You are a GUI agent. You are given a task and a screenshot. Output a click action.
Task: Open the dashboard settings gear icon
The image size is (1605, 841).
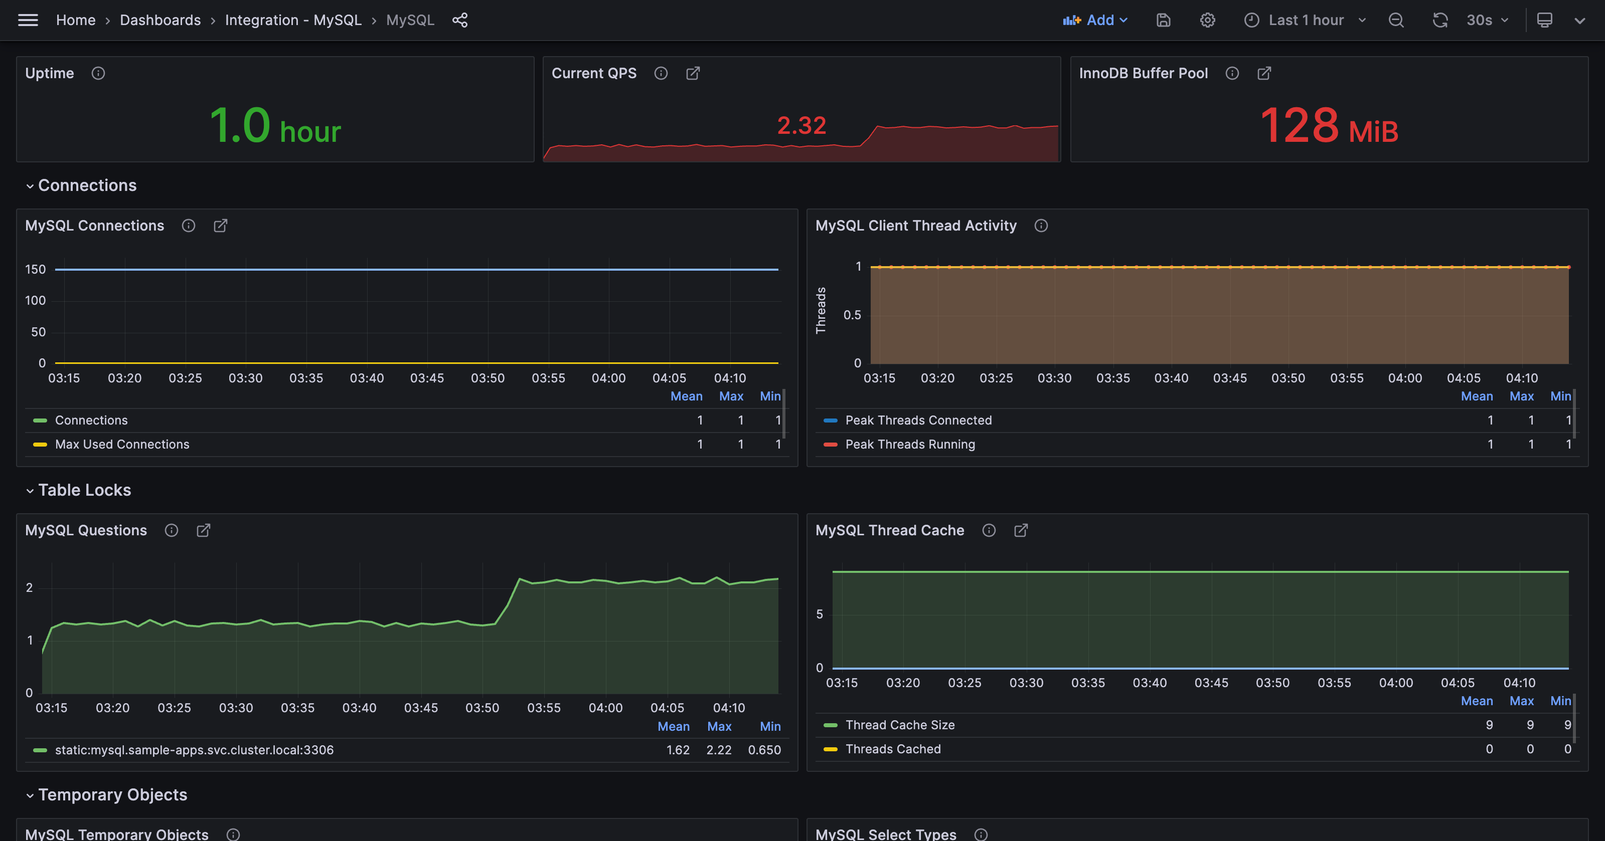pos(1207,20)
